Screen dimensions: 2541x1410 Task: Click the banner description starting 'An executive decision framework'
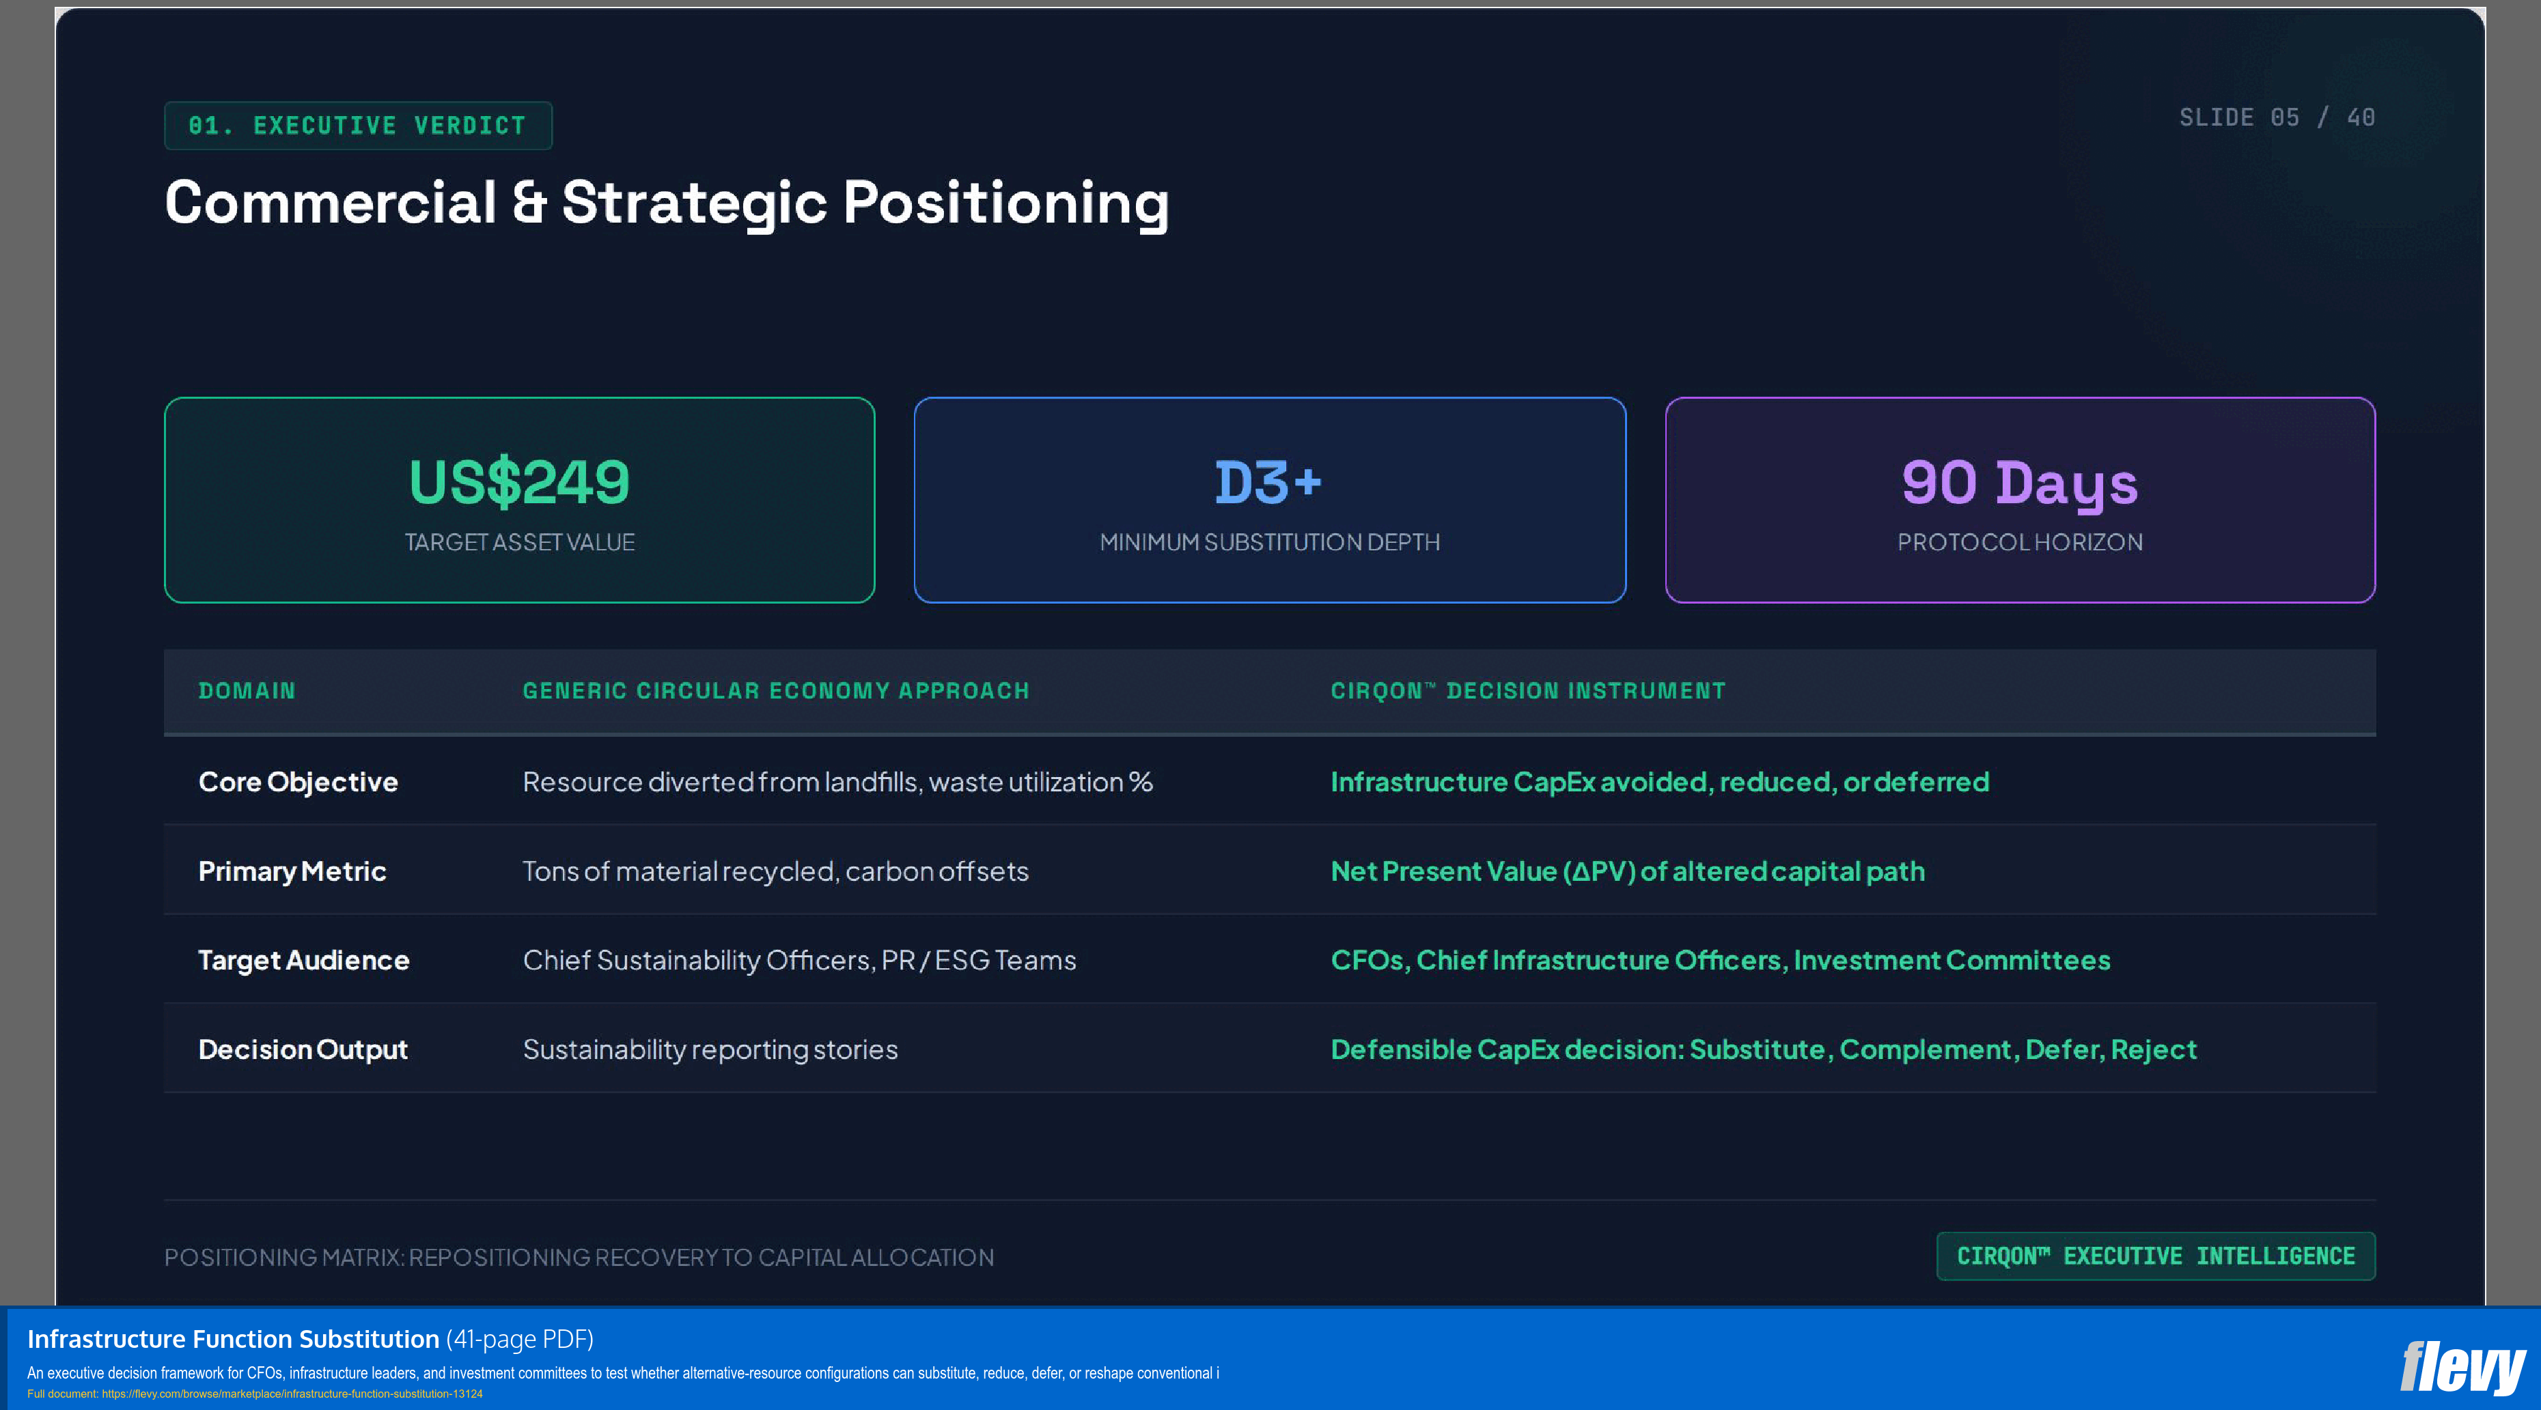(x=624, y=1372)
